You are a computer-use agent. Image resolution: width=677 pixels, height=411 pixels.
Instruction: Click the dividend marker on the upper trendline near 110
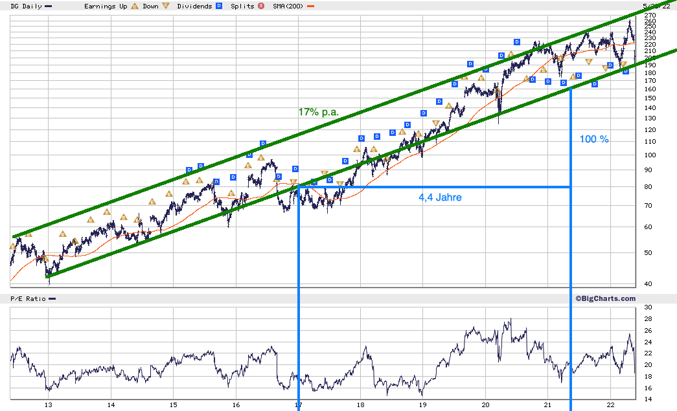coord(263,143)
